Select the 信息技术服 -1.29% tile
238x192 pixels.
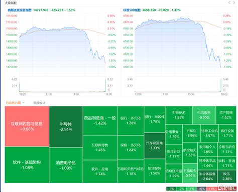(174, 173)
